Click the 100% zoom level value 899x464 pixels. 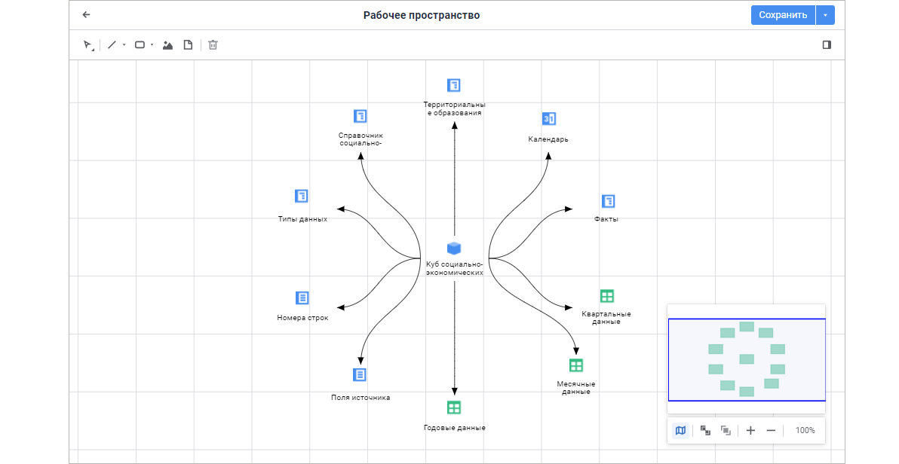805,430
